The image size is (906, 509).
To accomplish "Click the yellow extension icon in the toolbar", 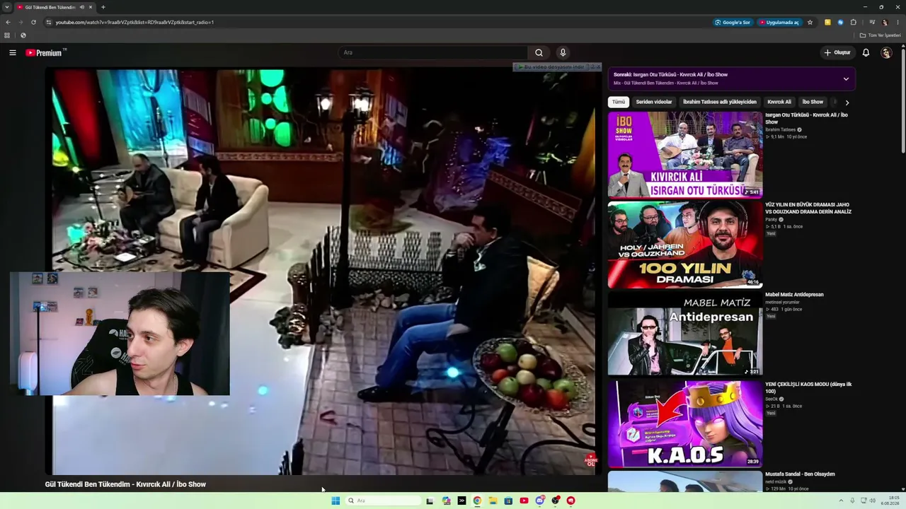I will [827, 22].
